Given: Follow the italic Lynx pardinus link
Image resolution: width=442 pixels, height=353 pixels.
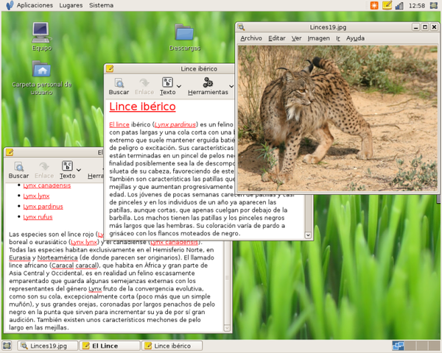Looking at the screenshot, I should [175, 124].
